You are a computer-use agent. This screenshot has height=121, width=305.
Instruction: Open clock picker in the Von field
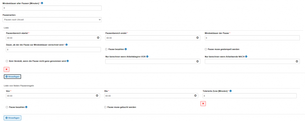[97, 96]
